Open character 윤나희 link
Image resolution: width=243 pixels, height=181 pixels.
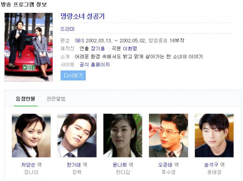120,165
